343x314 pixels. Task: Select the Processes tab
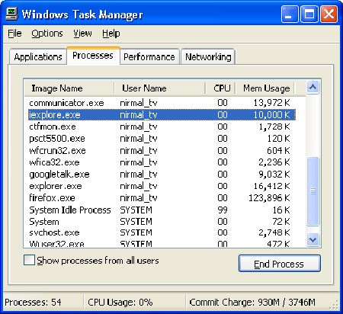tap(93, 56)
